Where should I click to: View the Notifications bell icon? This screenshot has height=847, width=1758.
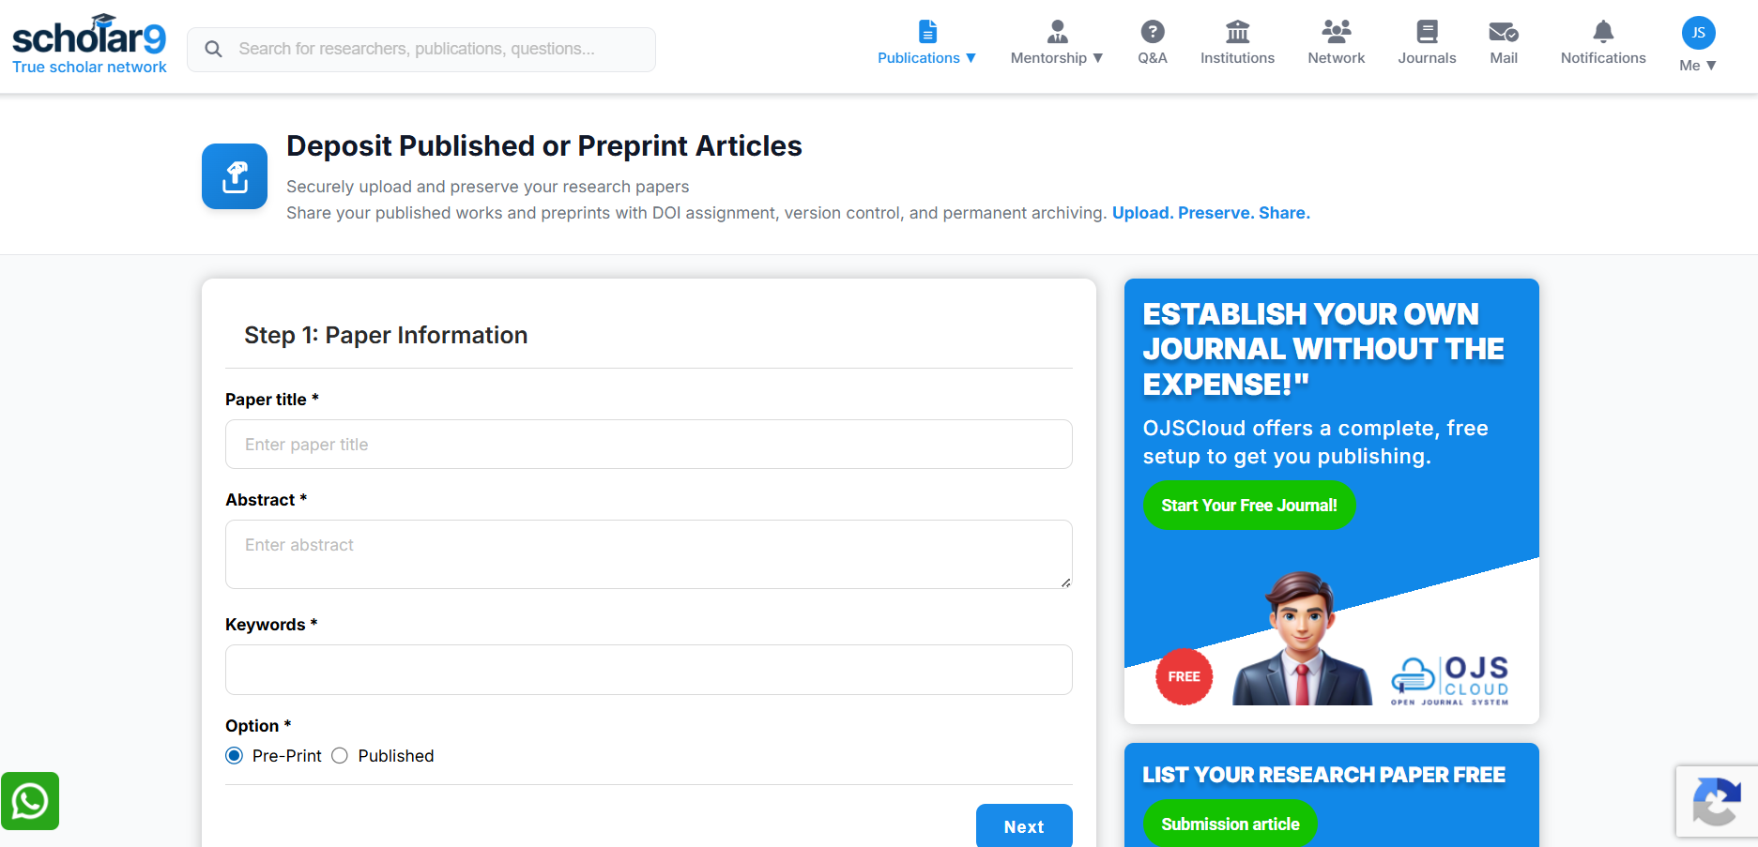(1603, 32)
